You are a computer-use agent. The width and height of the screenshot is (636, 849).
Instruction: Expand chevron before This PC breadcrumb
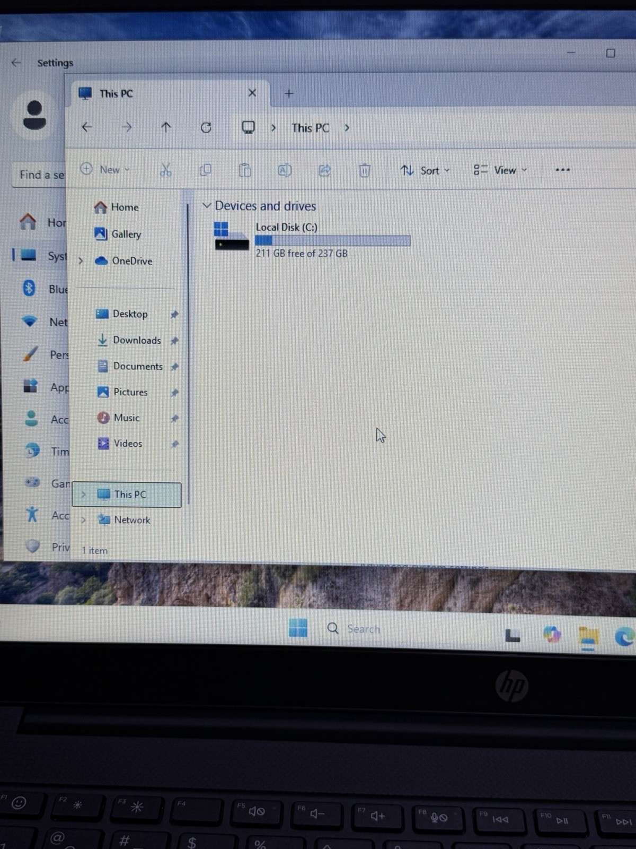[273, 128]
